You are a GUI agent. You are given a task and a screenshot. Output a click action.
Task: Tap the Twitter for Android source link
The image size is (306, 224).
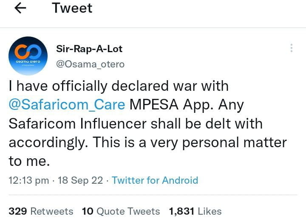click(x=155, y=180)
